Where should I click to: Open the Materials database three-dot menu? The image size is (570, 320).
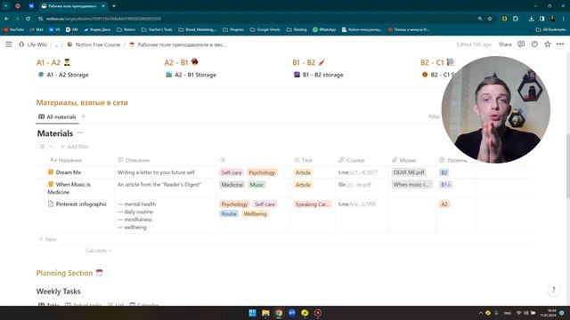click(x=80, y=132)
